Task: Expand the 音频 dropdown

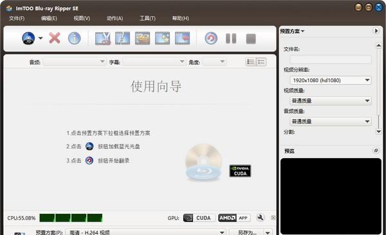Action: click(75, 62)
